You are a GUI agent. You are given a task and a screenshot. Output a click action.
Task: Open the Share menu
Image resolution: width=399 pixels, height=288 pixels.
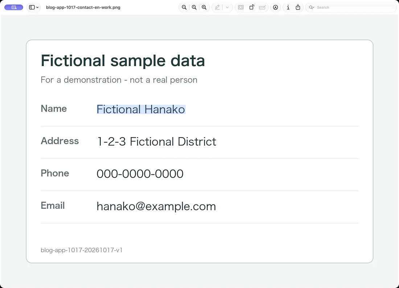[x=298, y=7]
